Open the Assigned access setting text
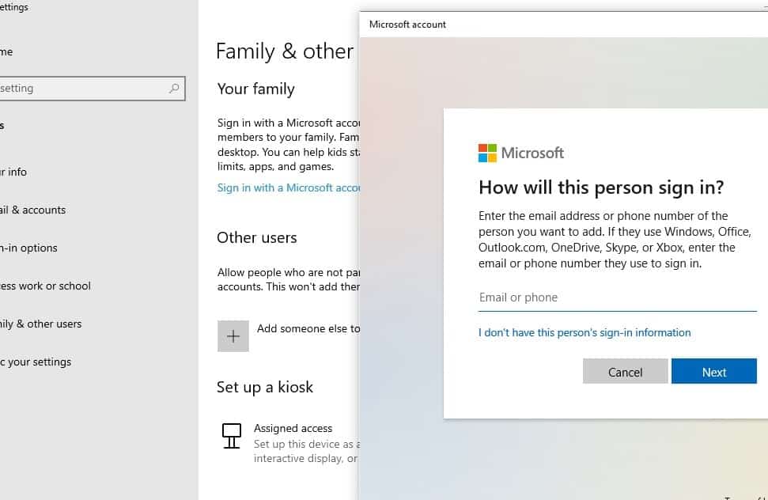The width and height of the screenshot is (768, 500). tap(293, 428)
